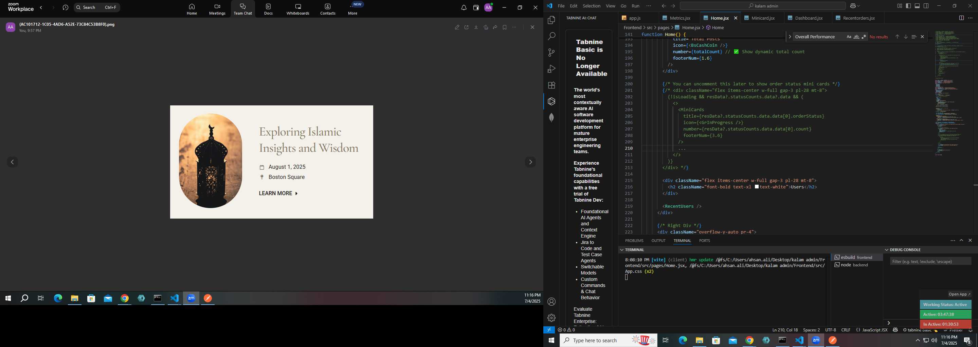Open the Accounts icon in VS Code
978x347 pixels.
(551, 302)
